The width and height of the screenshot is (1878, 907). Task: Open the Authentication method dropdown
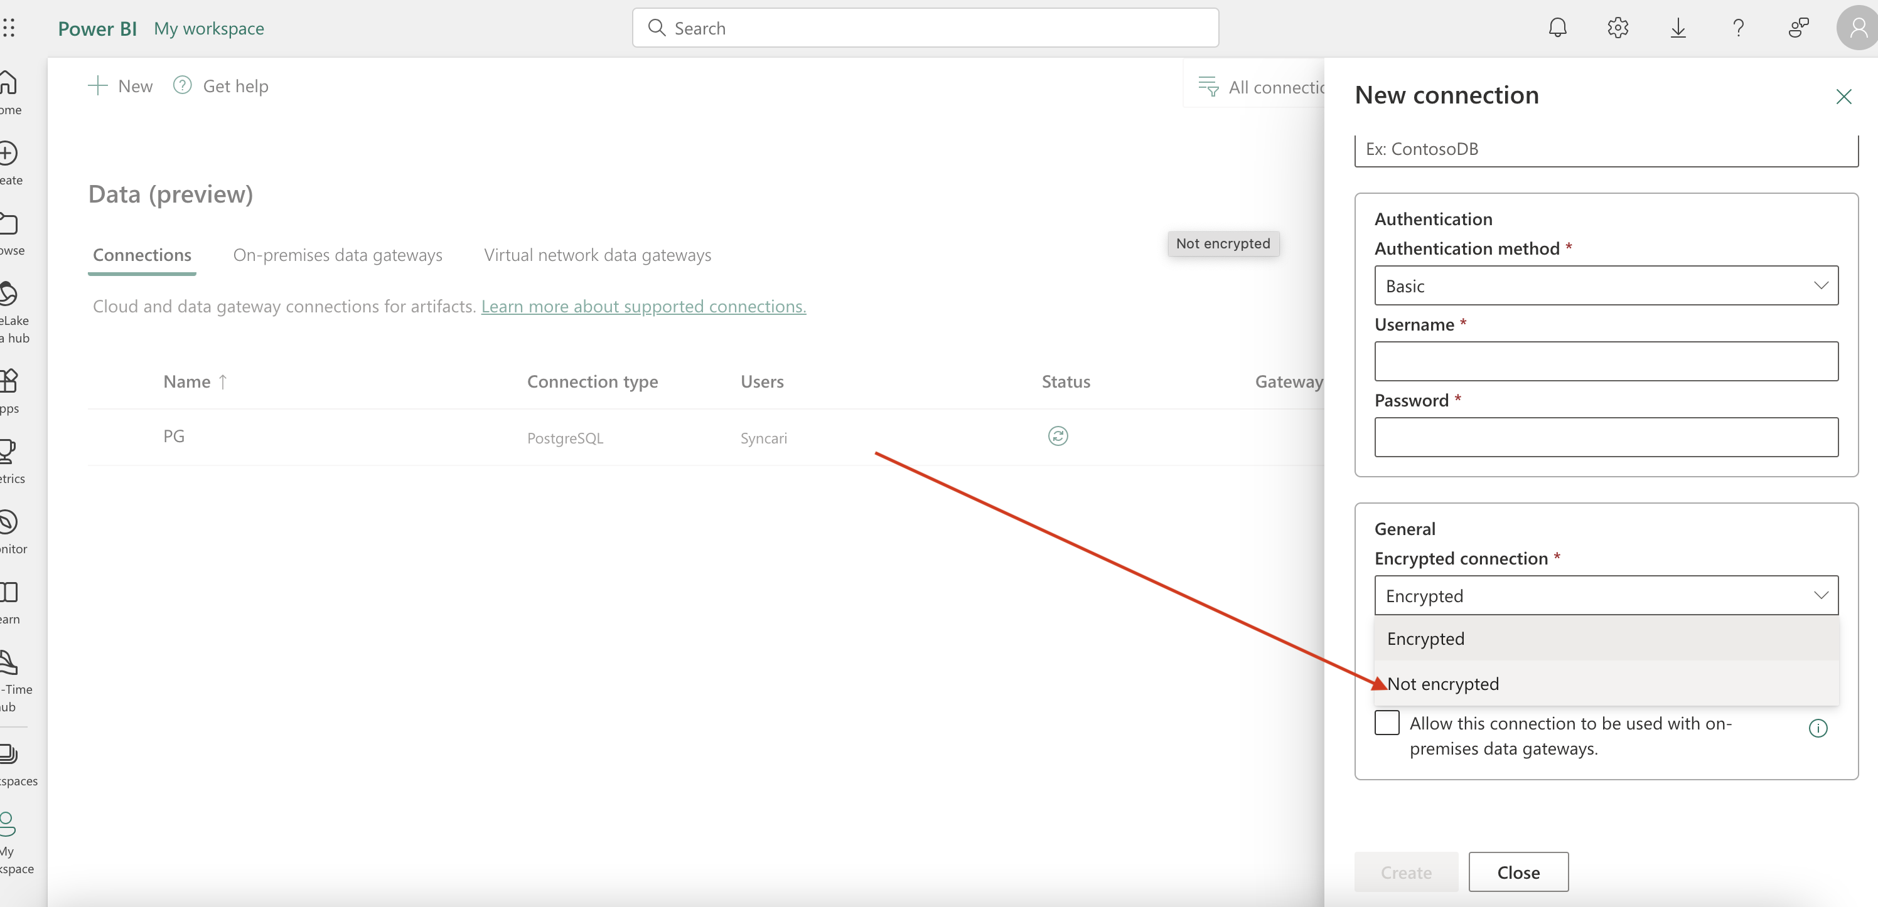point(1606,285)
